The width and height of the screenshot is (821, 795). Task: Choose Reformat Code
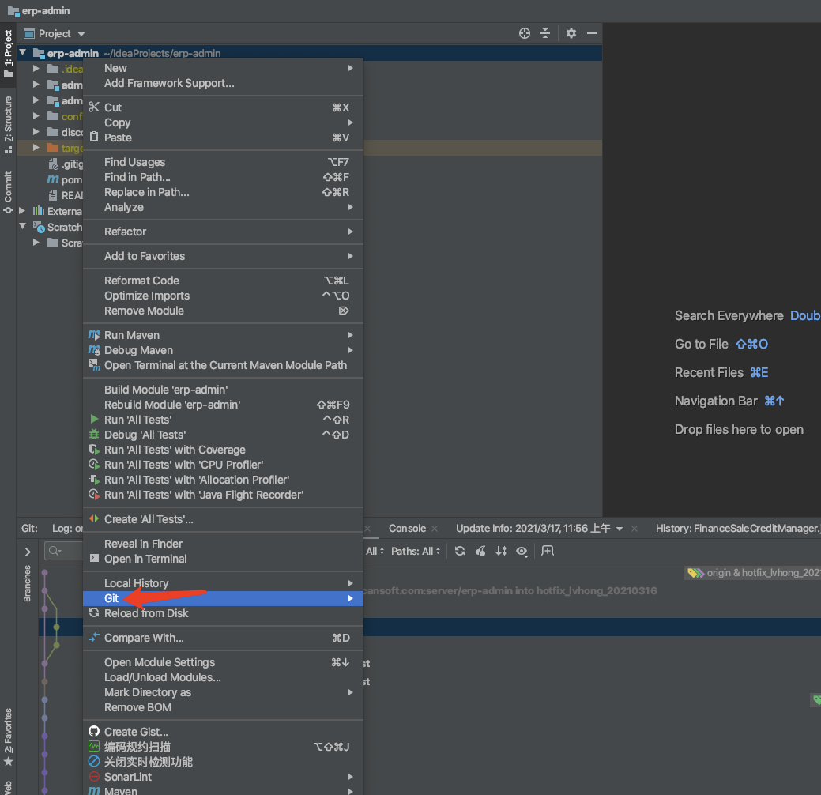[x=223, y=281]
